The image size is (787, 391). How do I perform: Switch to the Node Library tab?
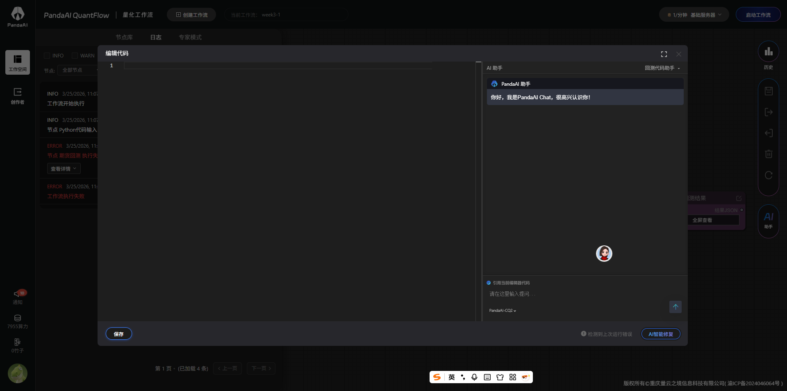pyautogui.click(x=124, y=37)
